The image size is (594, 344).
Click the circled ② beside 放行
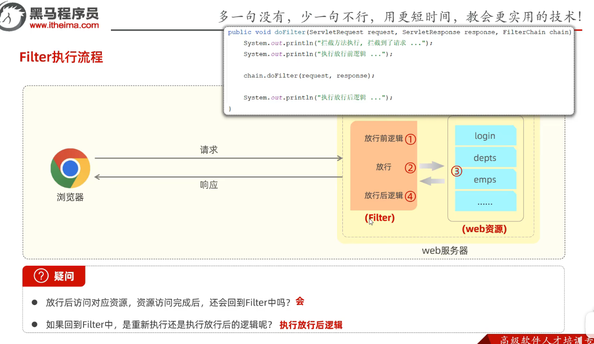coord(409,167)
